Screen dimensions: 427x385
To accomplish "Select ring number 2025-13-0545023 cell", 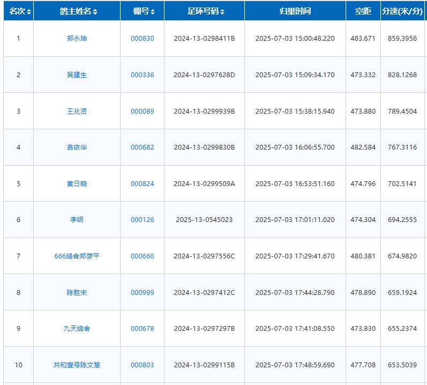I will point(204,220).
